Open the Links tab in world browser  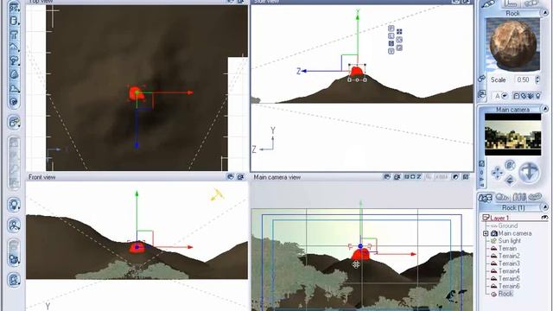pos(536,198)
